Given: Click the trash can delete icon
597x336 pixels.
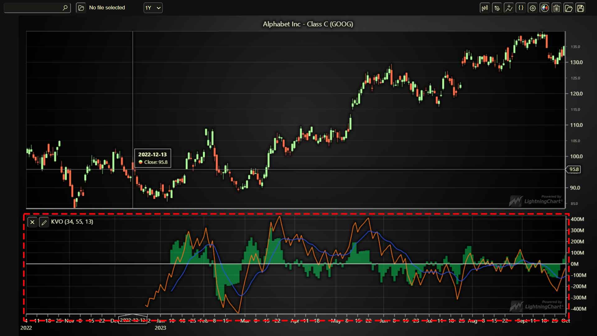Looking at the screenshot, I should [x=557, y=8].
